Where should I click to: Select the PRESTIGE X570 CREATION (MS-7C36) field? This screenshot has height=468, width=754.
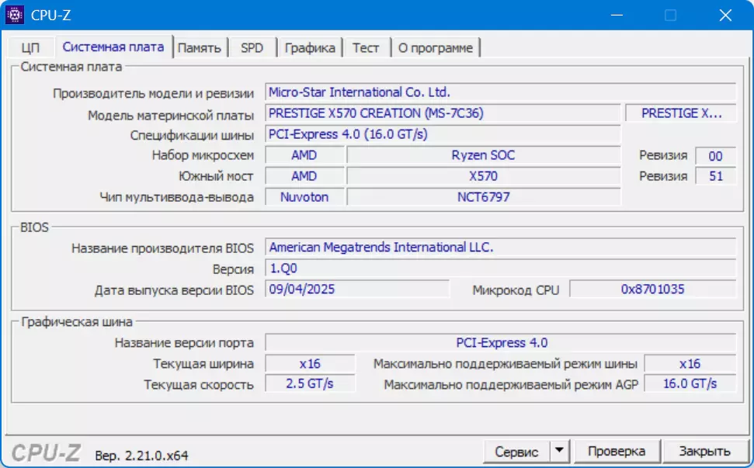[443, 113]
